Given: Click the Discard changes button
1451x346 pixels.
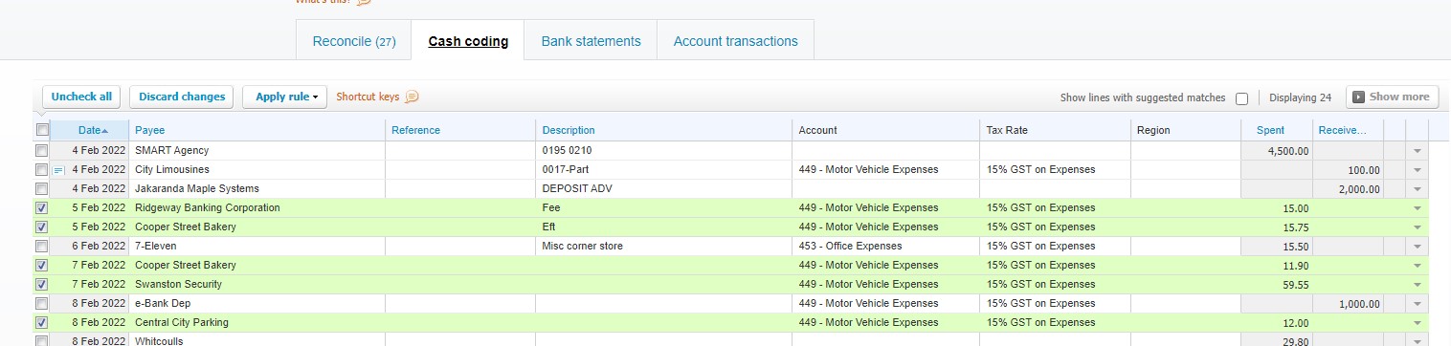Looking at the screenshot, I should click(x=182, y=97).
